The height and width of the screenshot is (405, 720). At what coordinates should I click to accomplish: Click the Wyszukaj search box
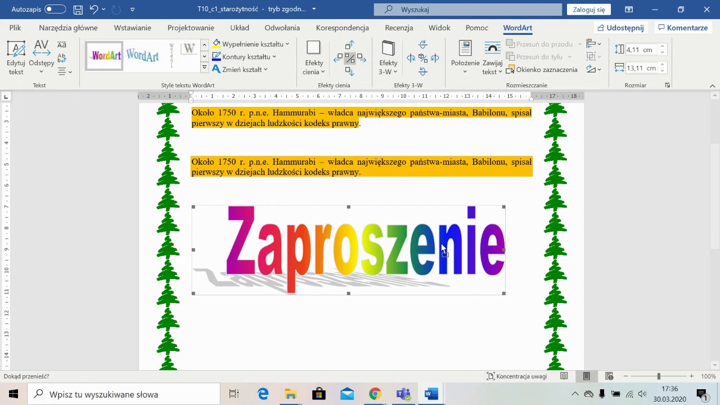(468, 10)
